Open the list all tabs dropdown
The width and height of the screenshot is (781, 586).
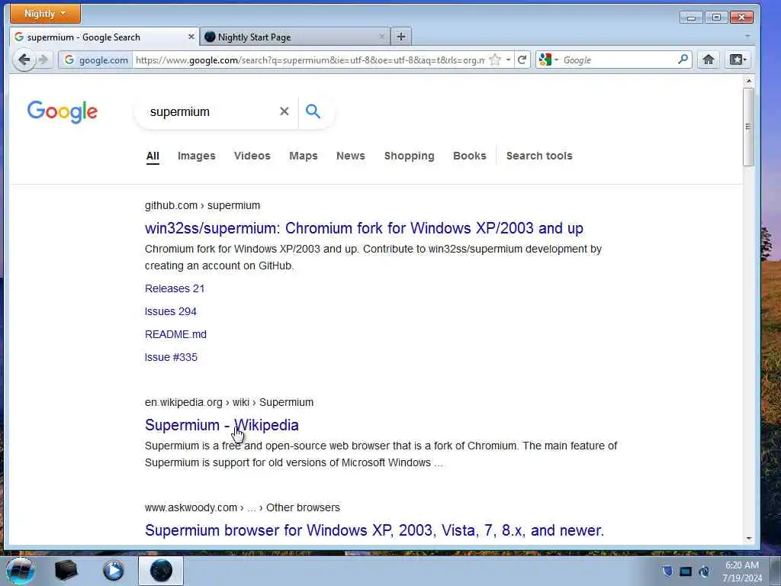[x=747, y=37]
